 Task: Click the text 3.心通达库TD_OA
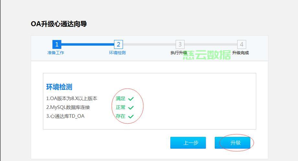65,116
